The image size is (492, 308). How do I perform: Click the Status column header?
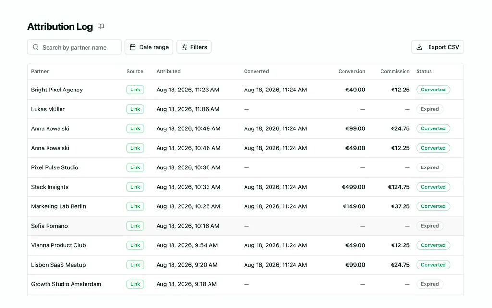tap(424, 71)
